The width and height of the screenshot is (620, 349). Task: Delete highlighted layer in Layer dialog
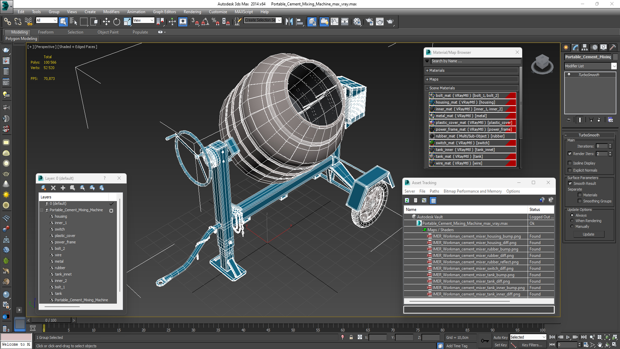(53, 188)
